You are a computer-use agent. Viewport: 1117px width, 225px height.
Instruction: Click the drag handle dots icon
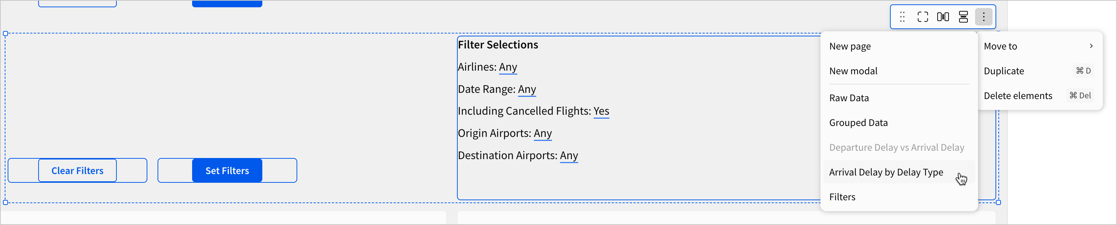(x=902, y=17)
